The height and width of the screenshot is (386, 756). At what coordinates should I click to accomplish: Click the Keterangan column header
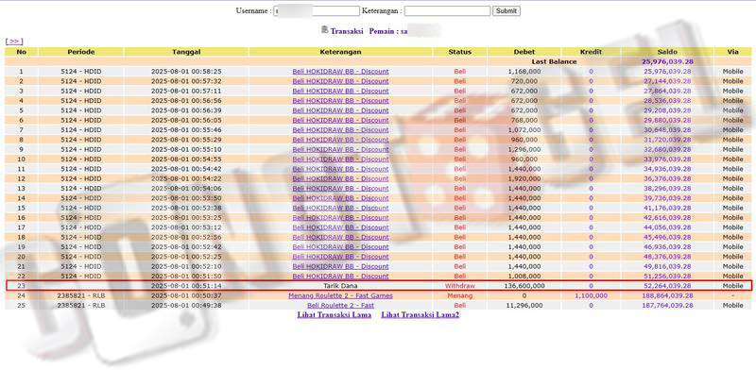pyautogui.click(x=340, y=52)
